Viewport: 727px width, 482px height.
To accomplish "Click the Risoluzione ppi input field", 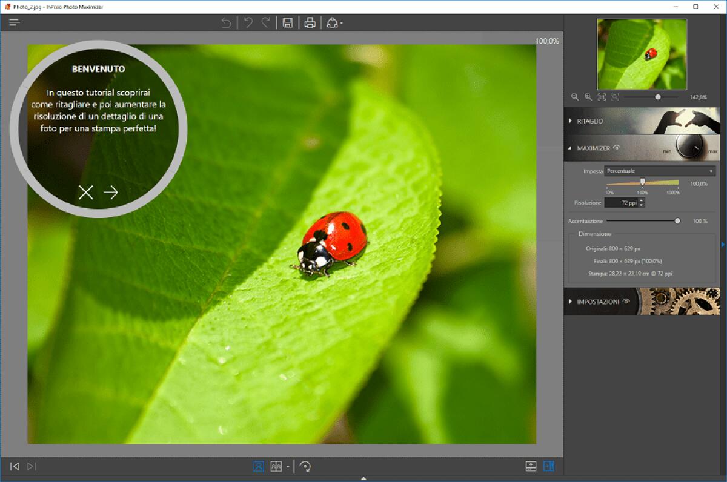I will click(621, 203).
